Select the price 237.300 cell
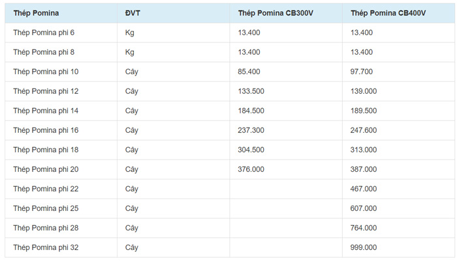 tap(251, 130)
